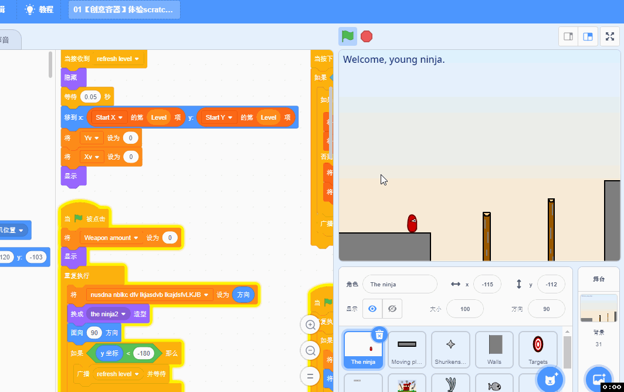Edit the 0.05 seconds wait value

tap(90, 97)
